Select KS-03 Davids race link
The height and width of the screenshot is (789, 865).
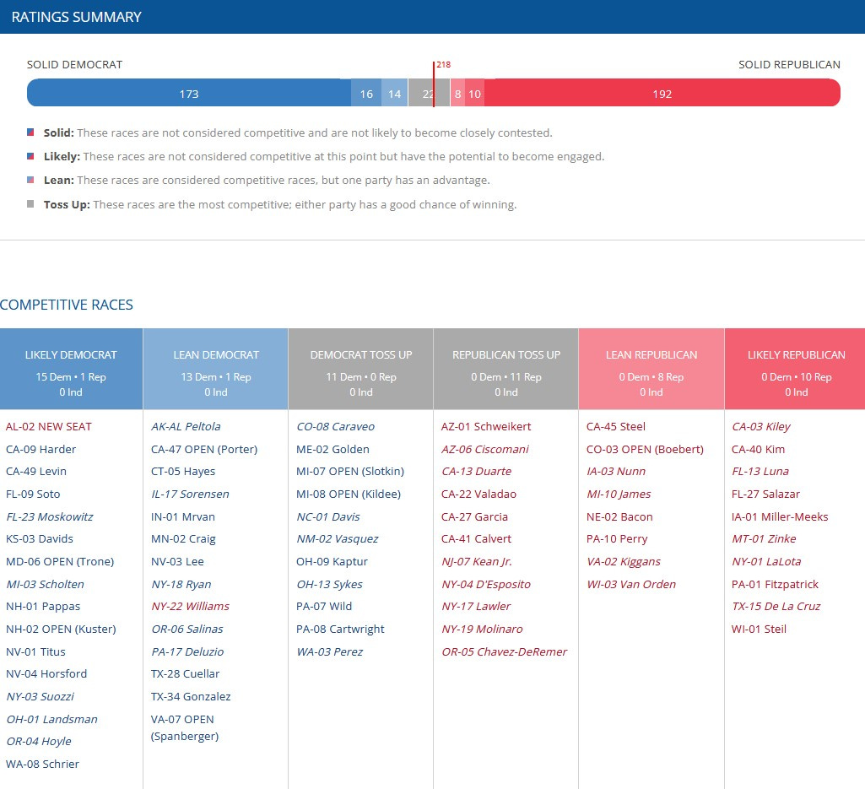(39, 538)
